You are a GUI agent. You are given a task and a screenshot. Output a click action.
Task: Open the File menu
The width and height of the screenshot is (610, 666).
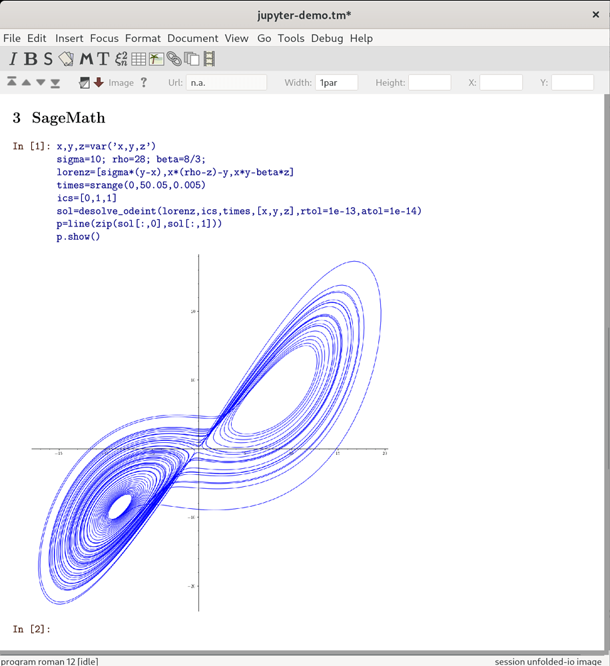pyautogui.click(x=12, y=38)
